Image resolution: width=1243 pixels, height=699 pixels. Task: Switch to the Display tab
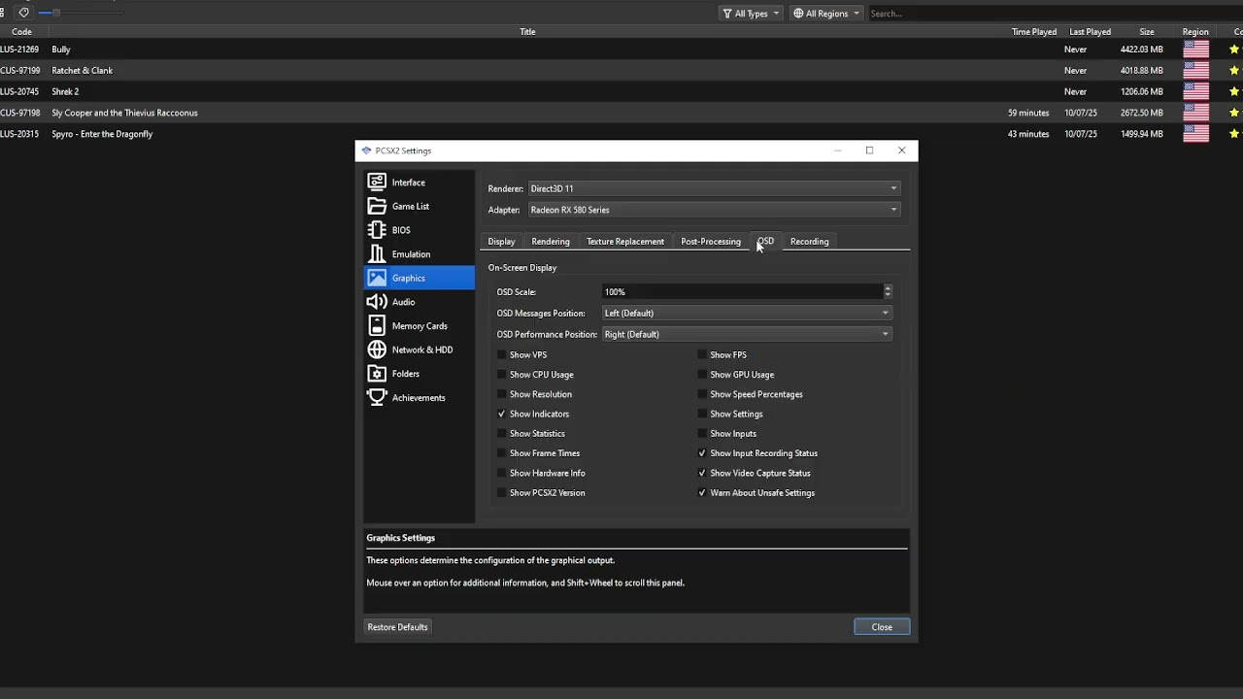(x=501, y=242)
